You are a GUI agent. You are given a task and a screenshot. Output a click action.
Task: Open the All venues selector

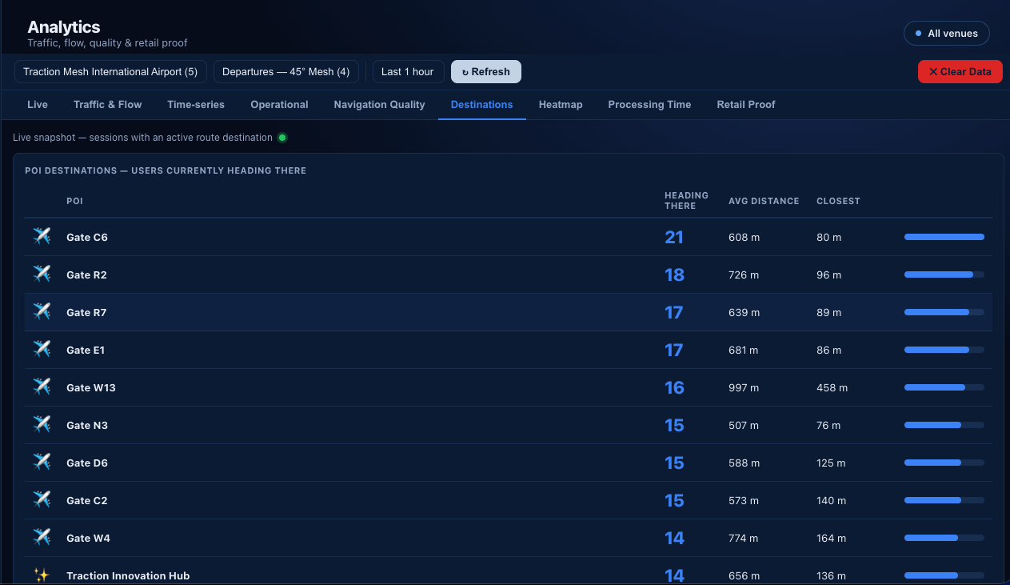tap(947, 34)
